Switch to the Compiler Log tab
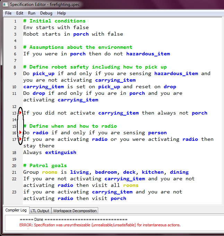This screenshot has width=224, height=236. (16, 210)
